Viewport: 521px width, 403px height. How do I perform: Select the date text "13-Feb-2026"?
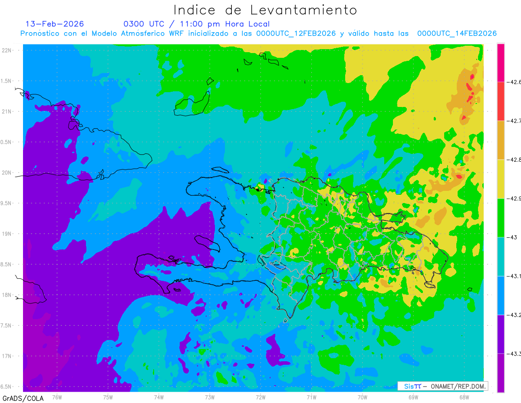[x=55, y=24]
